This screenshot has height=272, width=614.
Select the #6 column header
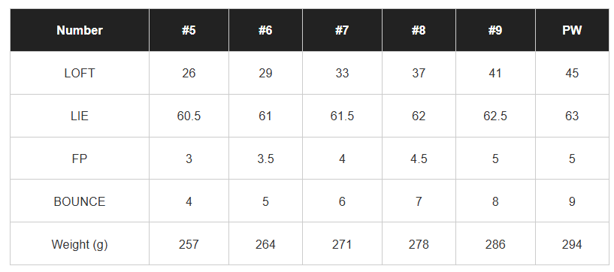[265, 30]
